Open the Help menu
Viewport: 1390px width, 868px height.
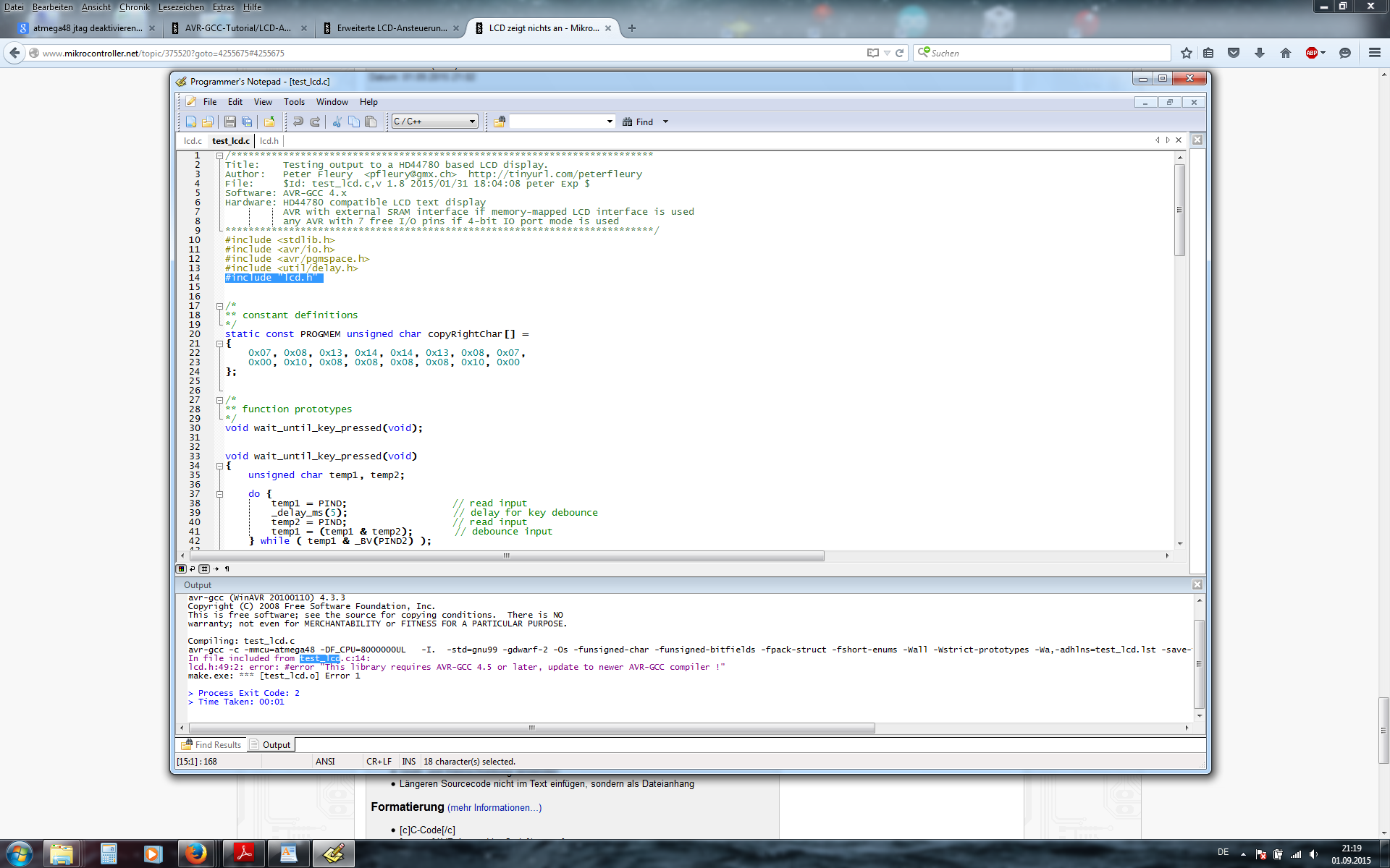[x=368, y=102]
